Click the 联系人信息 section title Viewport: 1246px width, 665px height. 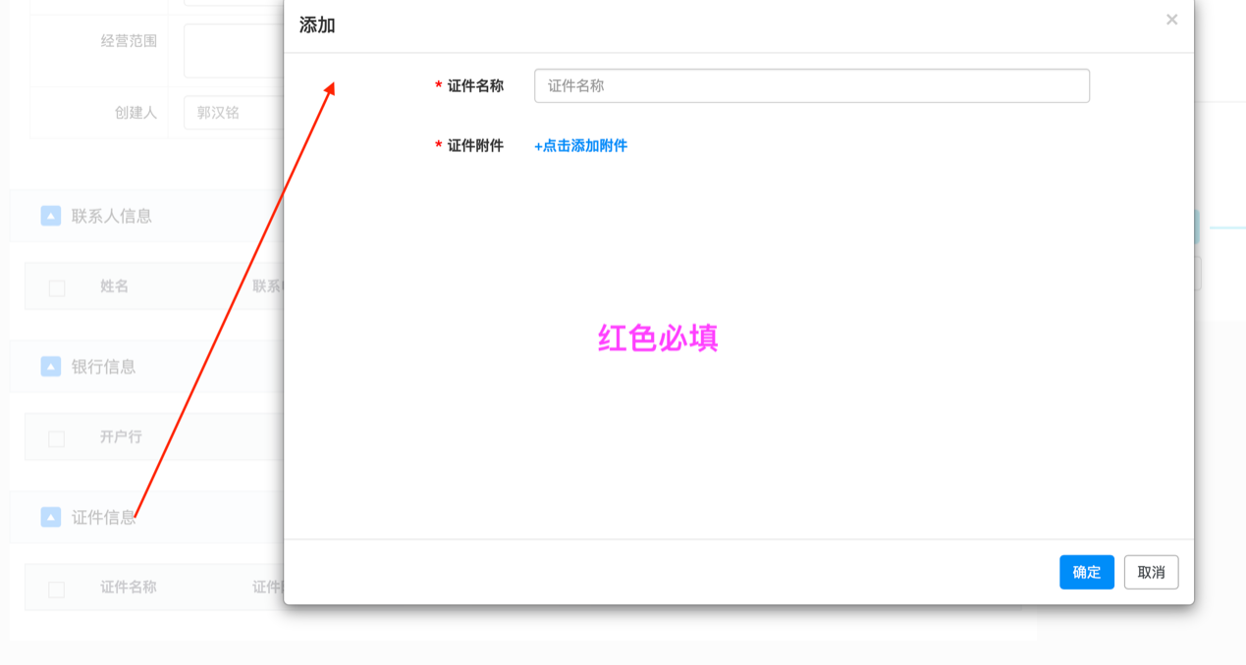click(x=112, y=216)
